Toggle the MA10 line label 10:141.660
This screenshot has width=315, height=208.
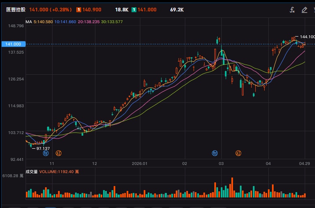[x=65, y=22]
